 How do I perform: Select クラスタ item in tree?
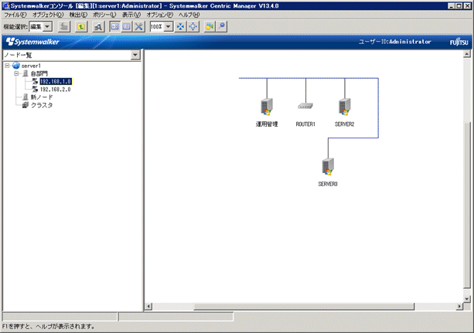click(x=42, y=105)
